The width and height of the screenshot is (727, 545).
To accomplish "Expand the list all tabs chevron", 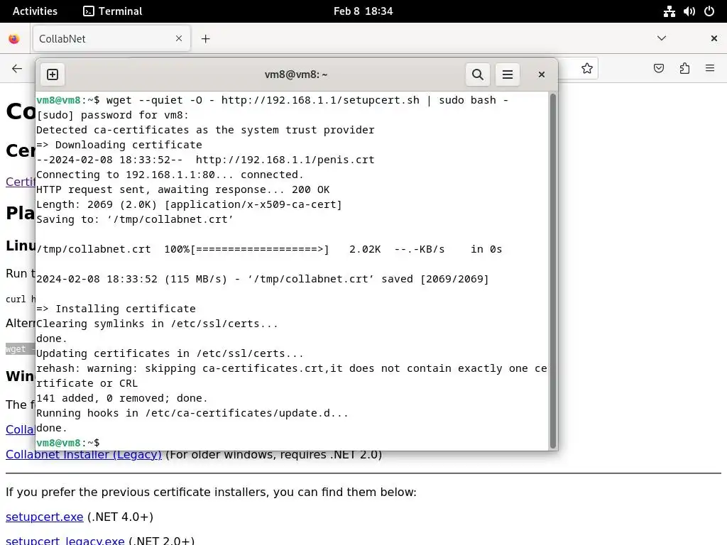I will pyautogui.click(x=662, y=38).
